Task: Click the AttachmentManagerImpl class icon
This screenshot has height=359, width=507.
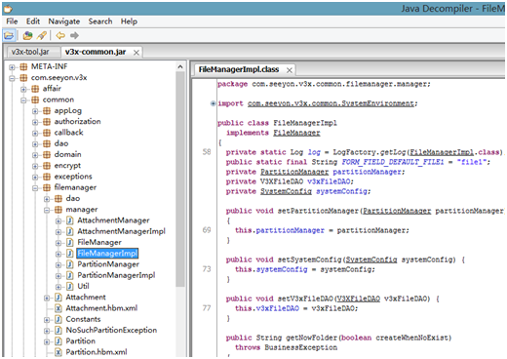Action: pyautogui.click(x=70, y=231)
